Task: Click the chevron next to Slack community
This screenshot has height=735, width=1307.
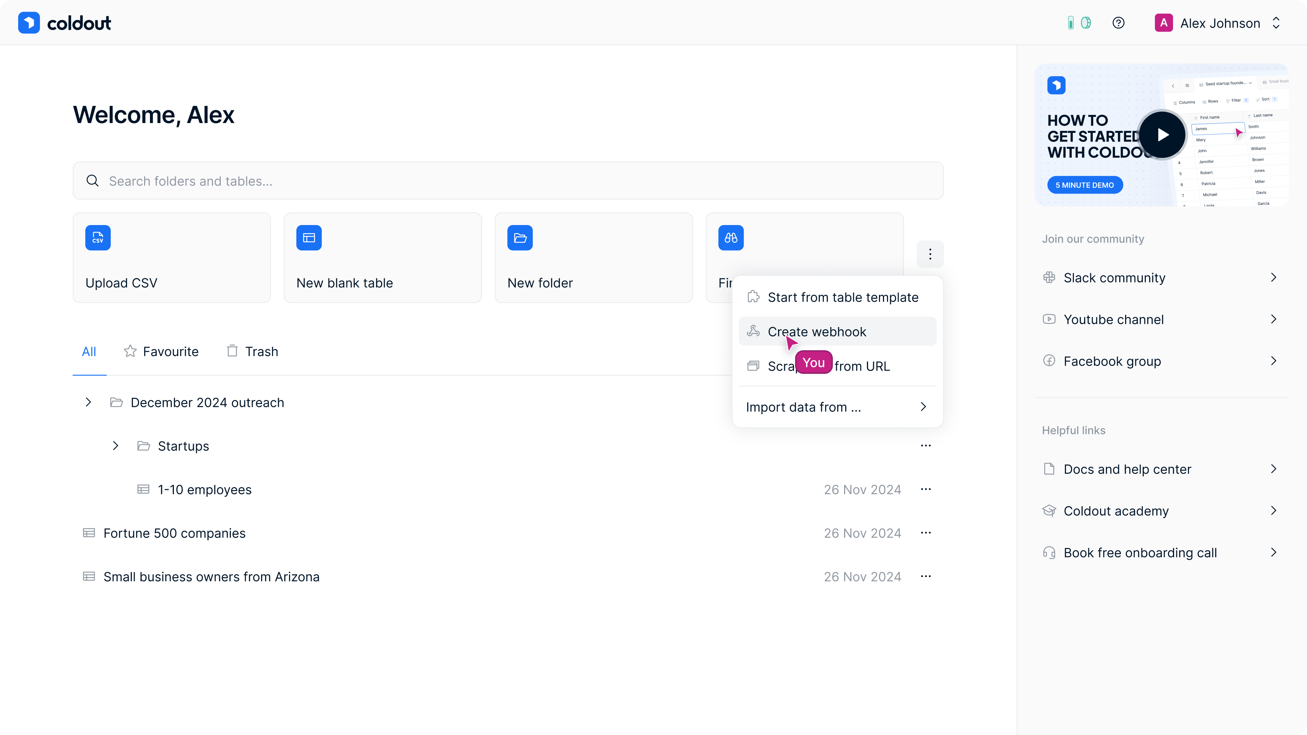Action: click(1274, 277)
